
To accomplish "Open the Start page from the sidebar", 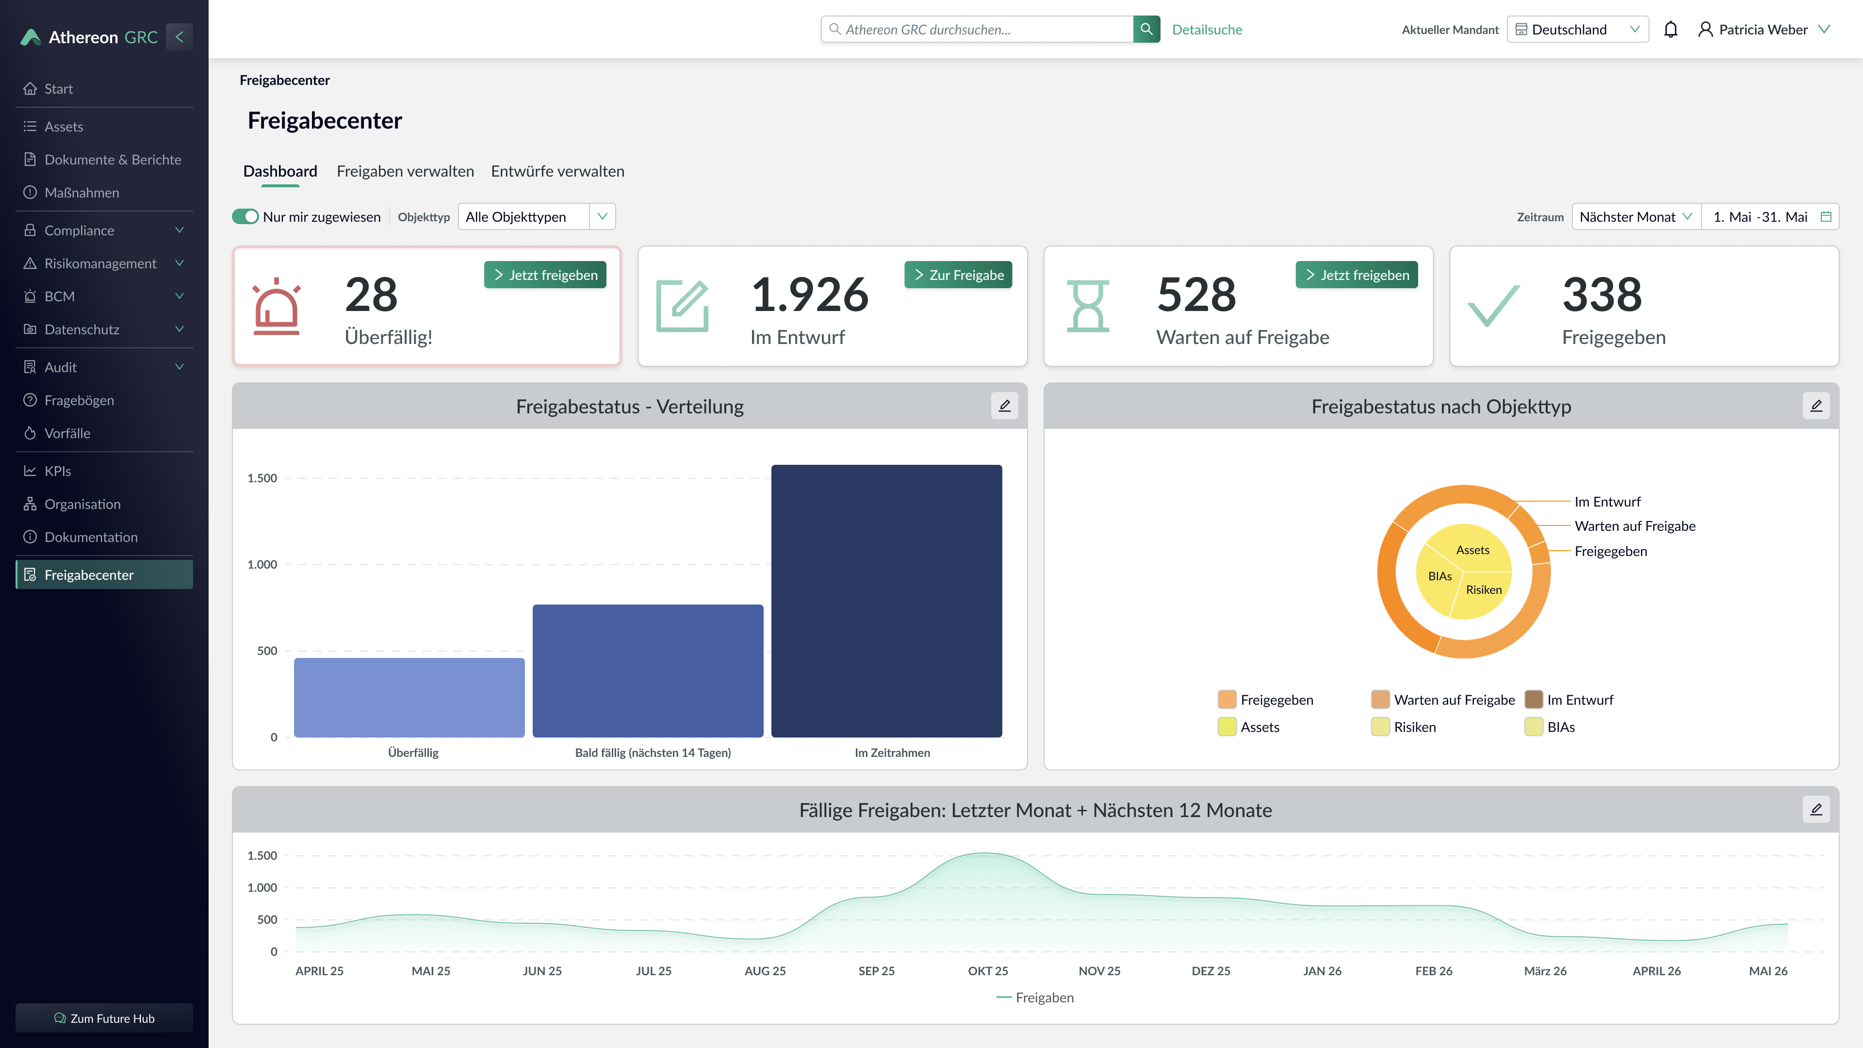I will [59, 88].
